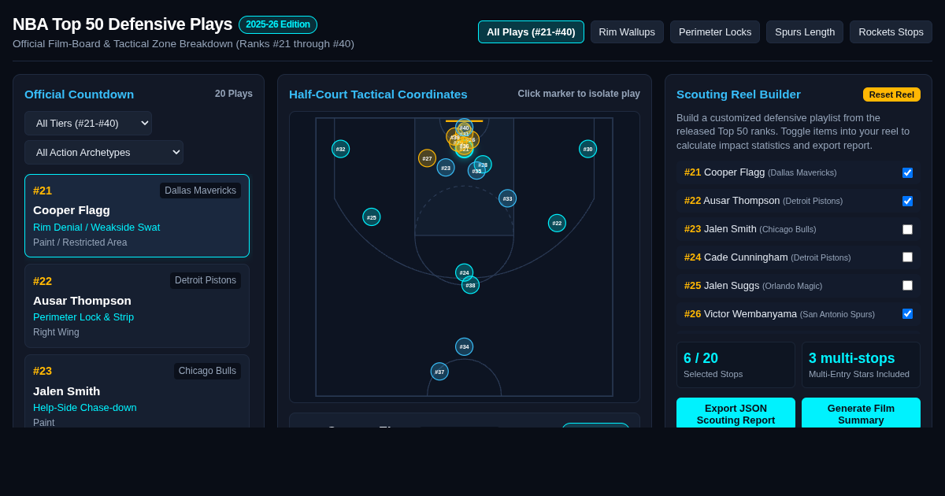This screenshot has width=945, height=496.
Task: Select the #25 court marker
Action: pyautogui.click(x=372, y=217)
